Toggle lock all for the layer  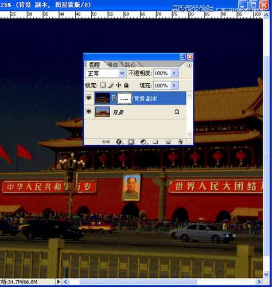[126, 85]
